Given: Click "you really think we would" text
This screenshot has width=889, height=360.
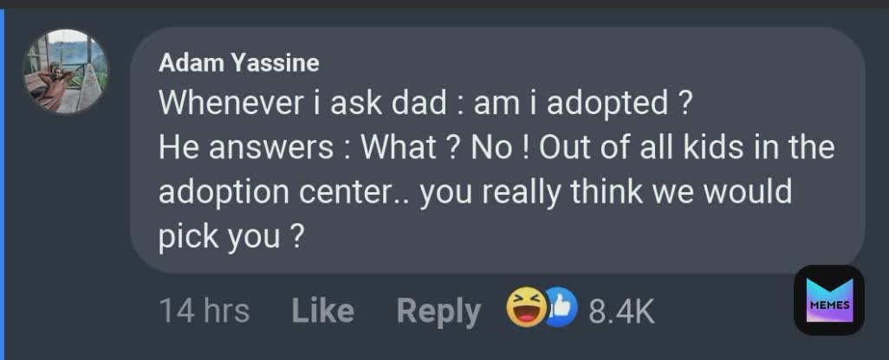Looking at the screenshot, I should [607, 191].
